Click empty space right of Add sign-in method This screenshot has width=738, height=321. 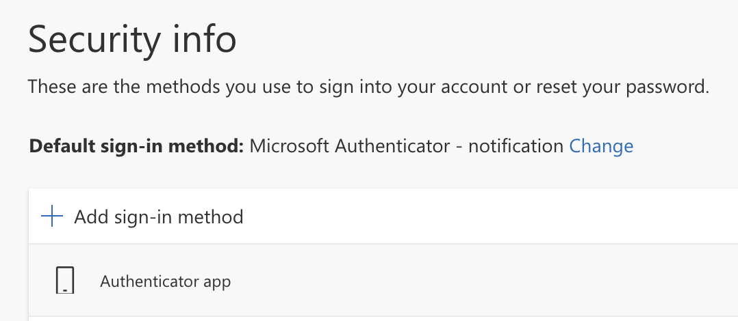coord(479,217)
